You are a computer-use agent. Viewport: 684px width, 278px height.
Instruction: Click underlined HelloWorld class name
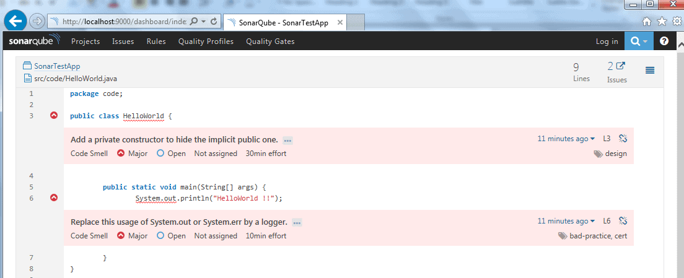(x=144, y=116)
